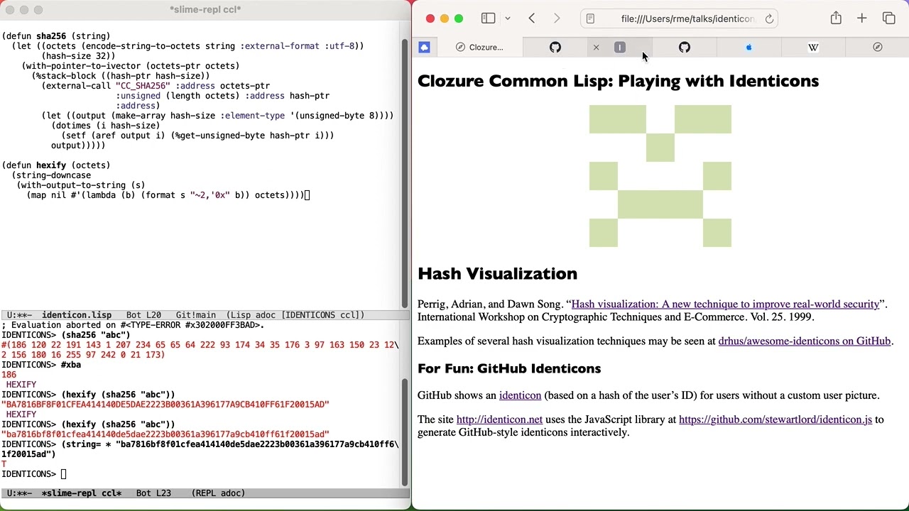Select the Clozure tab
909x511 pixels.
(x=479, y=48)
